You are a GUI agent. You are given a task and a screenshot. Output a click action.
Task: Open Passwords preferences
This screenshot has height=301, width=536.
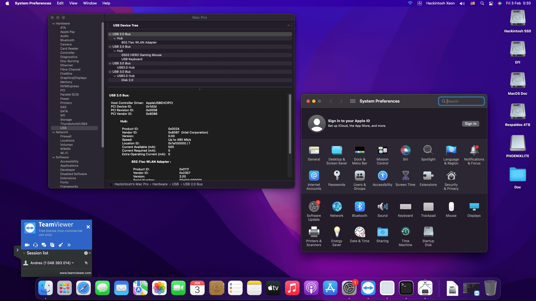point(337,179)
